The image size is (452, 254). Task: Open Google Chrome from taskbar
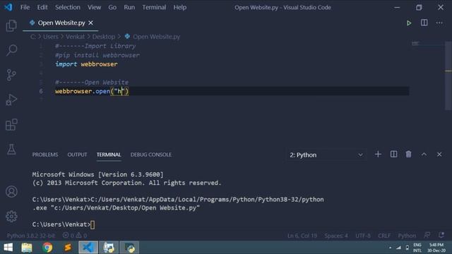[47, 248]
